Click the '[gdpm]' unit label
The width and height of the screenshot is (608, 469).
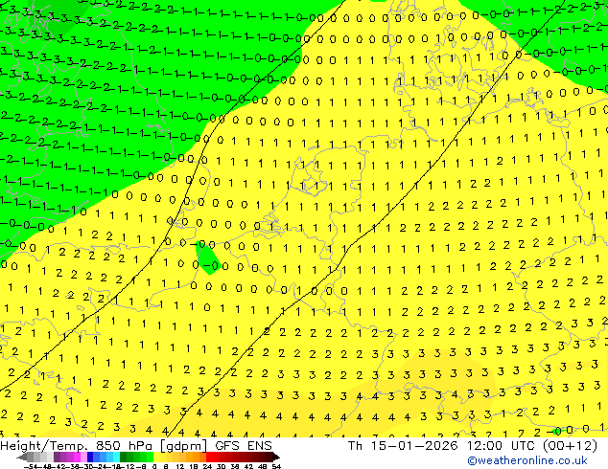tap(184, 446)
